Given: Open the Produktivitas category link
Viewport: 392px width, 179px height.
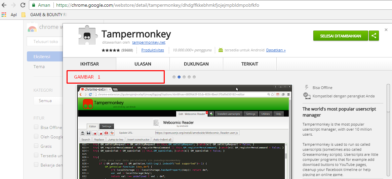Looking at the screenshot, I should coord(153,50).
